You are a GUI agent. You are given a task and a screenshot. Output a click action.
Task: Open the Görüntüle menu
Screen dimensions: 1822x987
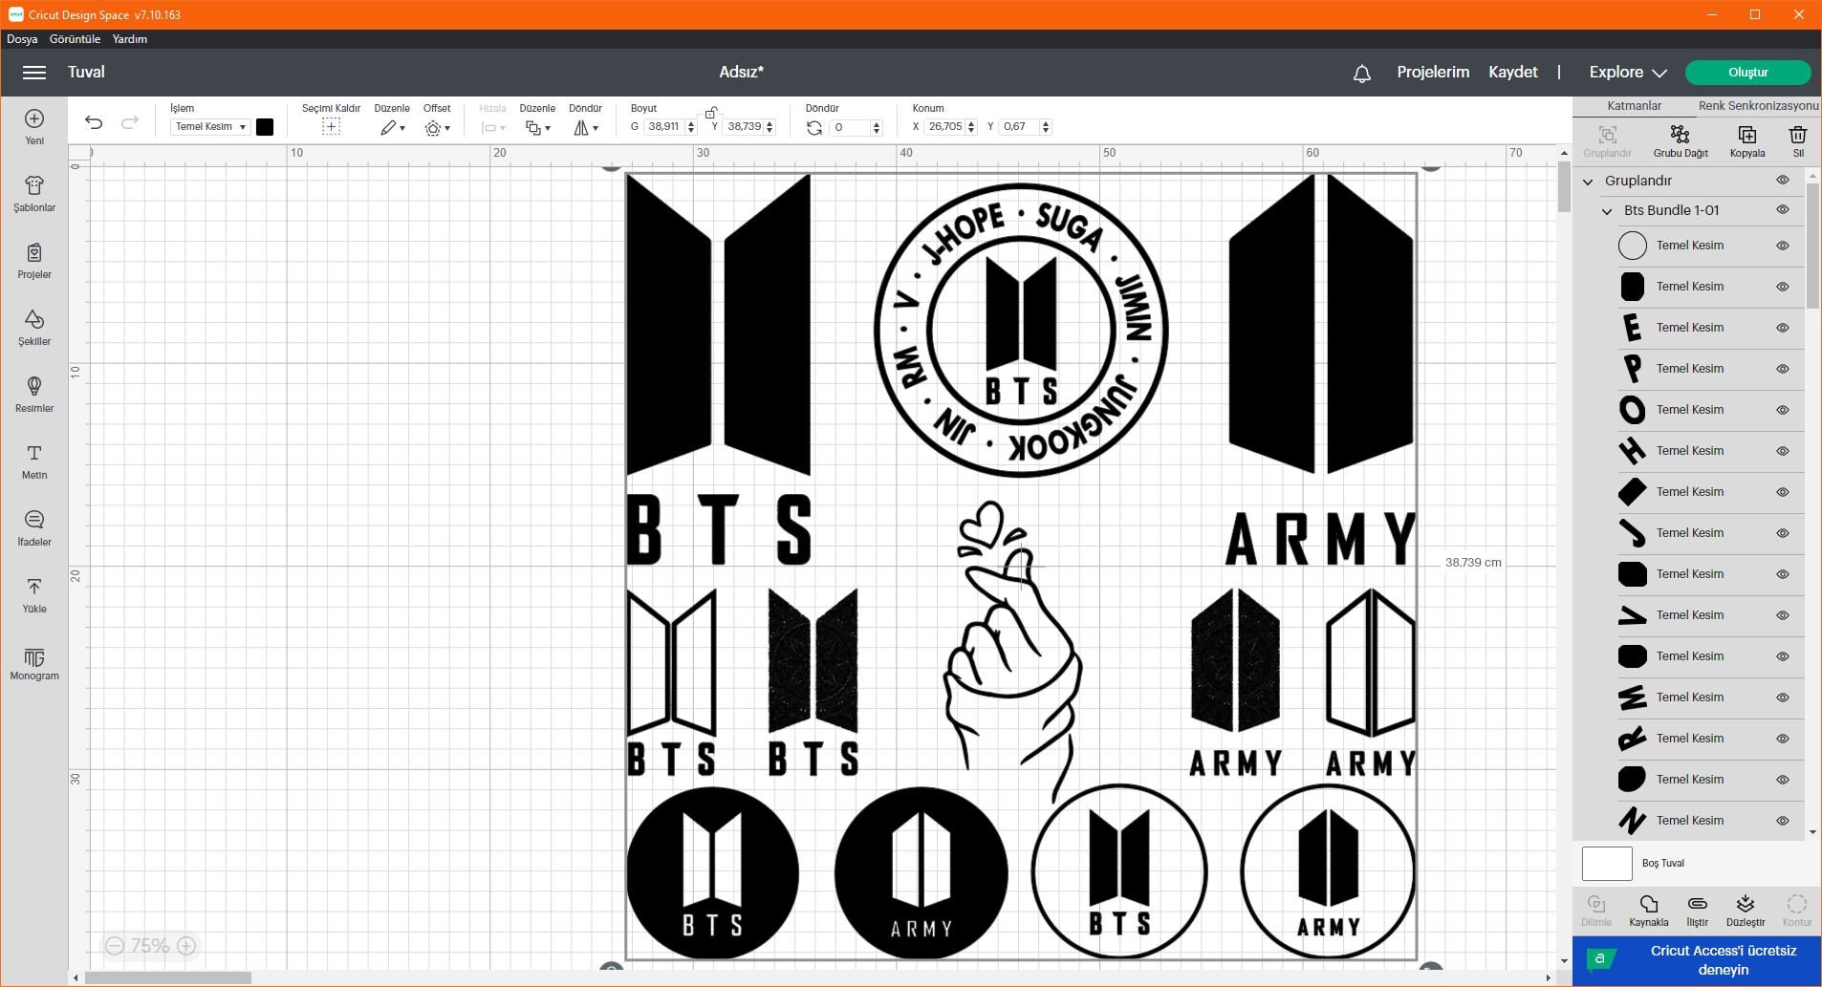[x=74, y=38]
